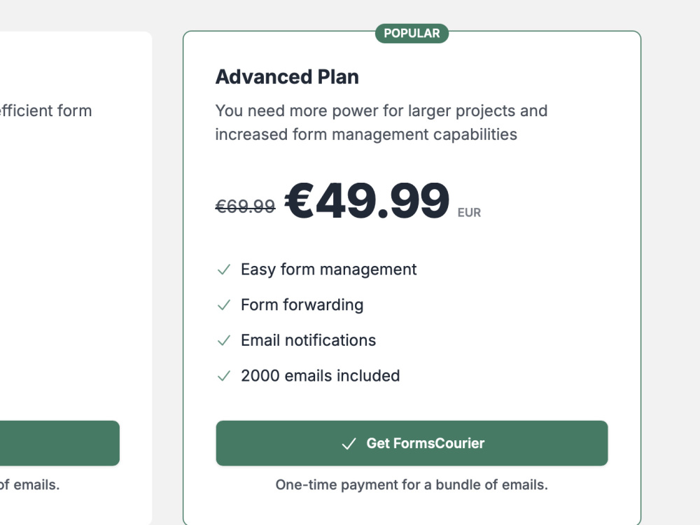Click the checkmark inside Get FormsCourier button
Viewport: 700px width, 525px height.
pos(349,443)
